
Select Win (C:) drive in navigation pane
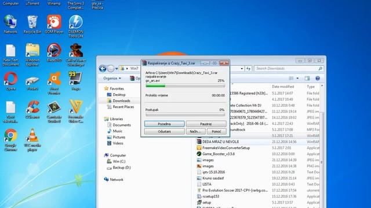(x=119, y=162)
